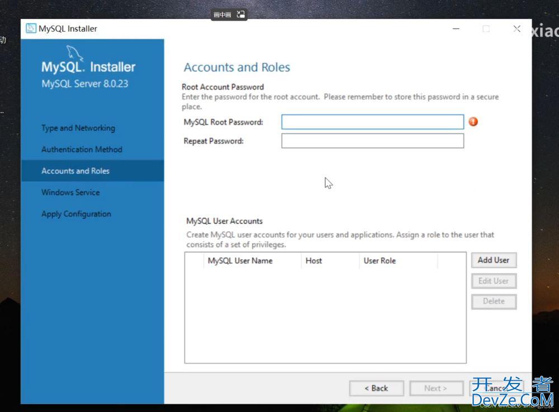Click the Accounts and Roles page heading
The width and height of the screenshot is (559, 412).
tap(236, 68)
